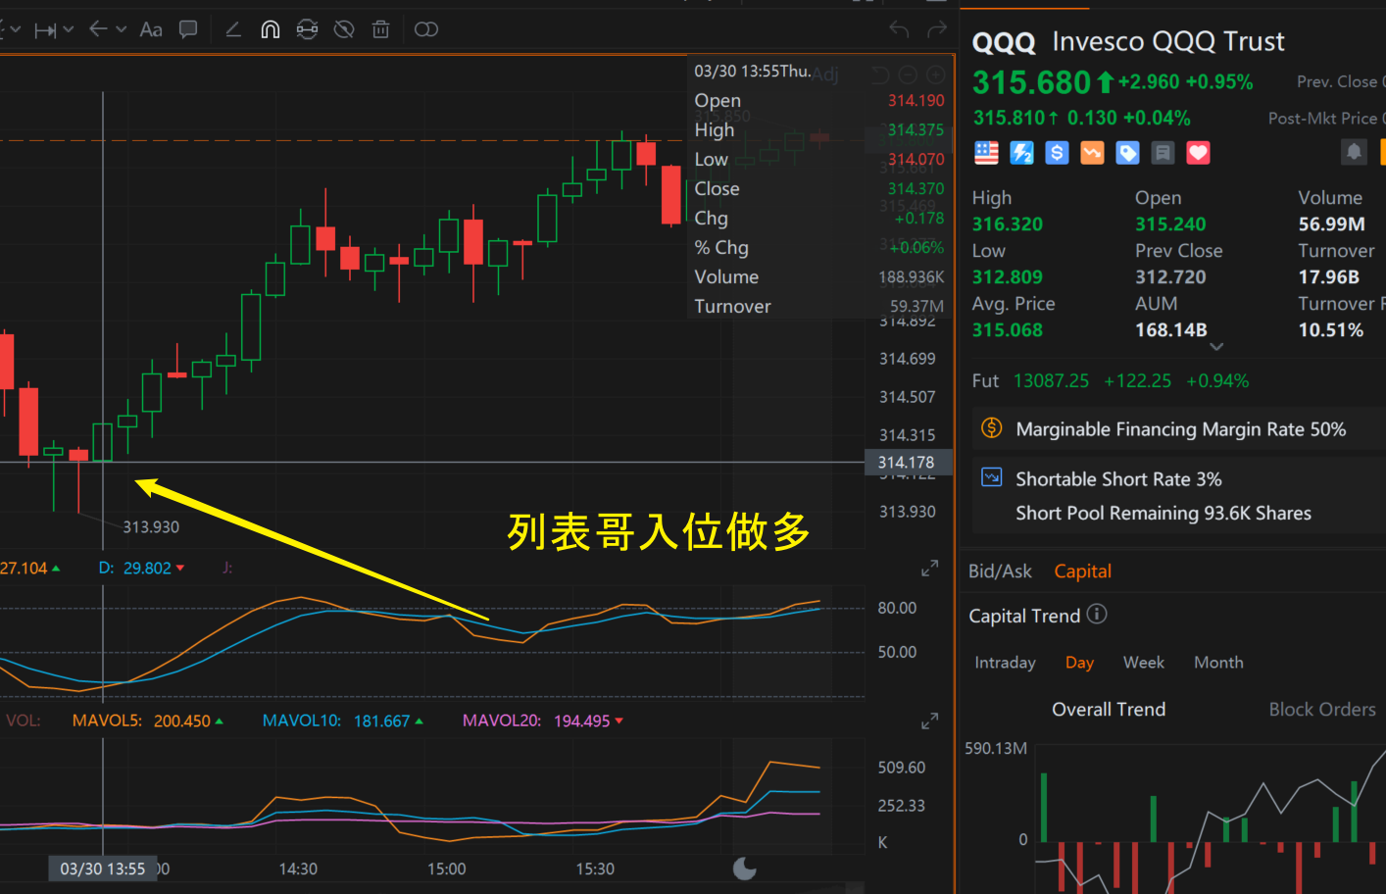This screenshot has width=1386, height=894.
Task: Select the measure range tool
Action: click(45, 30)
